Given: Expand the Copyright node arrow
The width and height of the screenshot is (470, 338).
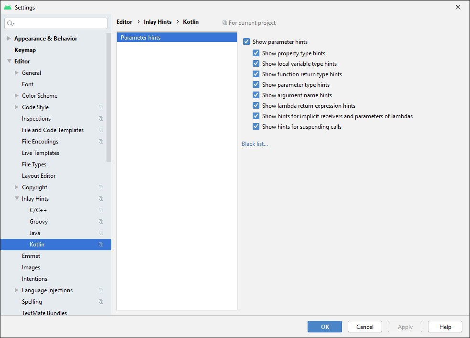Looking at the screenshot, I should tap(17, 187).
